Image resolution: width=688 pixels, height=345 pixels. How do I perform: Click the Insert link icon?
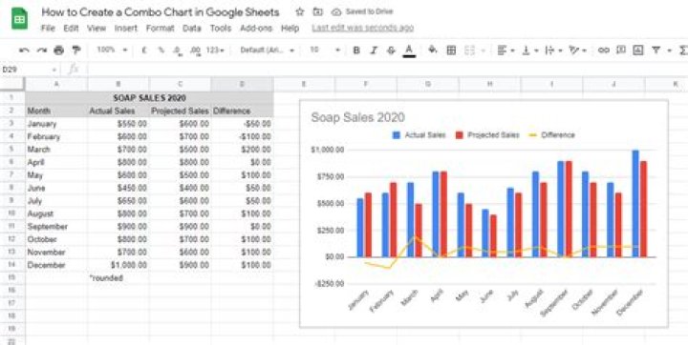pos(604,51)
